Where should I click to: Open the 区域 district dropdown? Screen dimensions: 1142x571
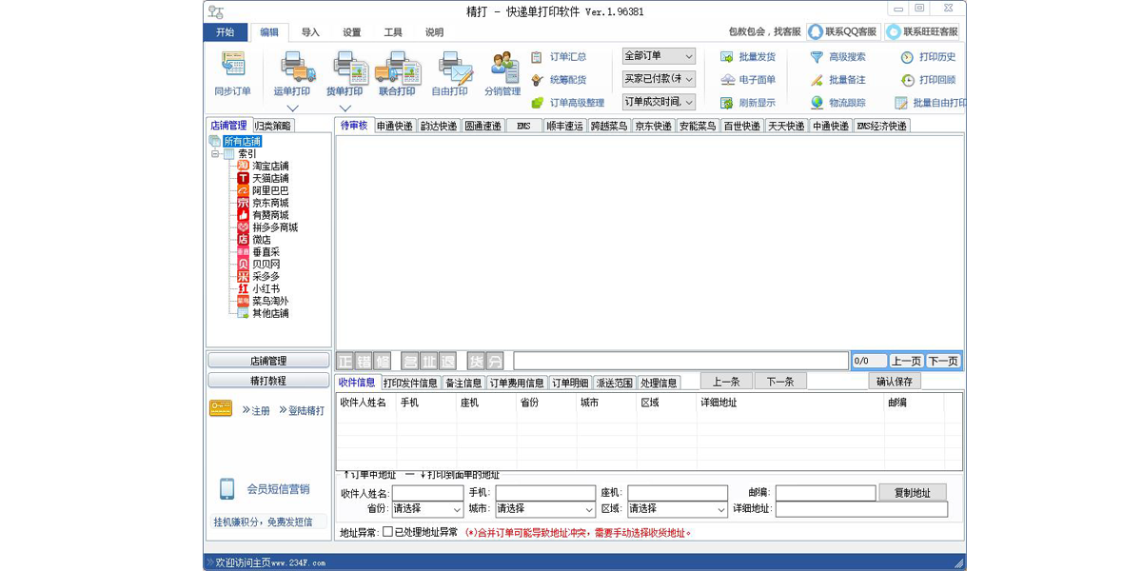click(677, 509)
